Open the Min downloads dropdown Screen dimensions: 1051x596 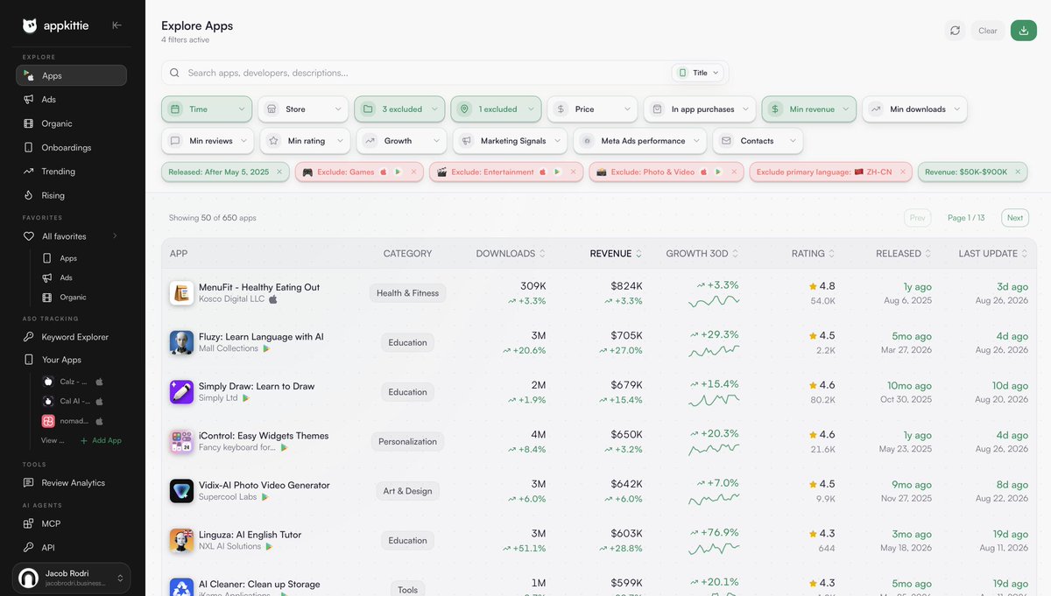[x=914, y=109]
